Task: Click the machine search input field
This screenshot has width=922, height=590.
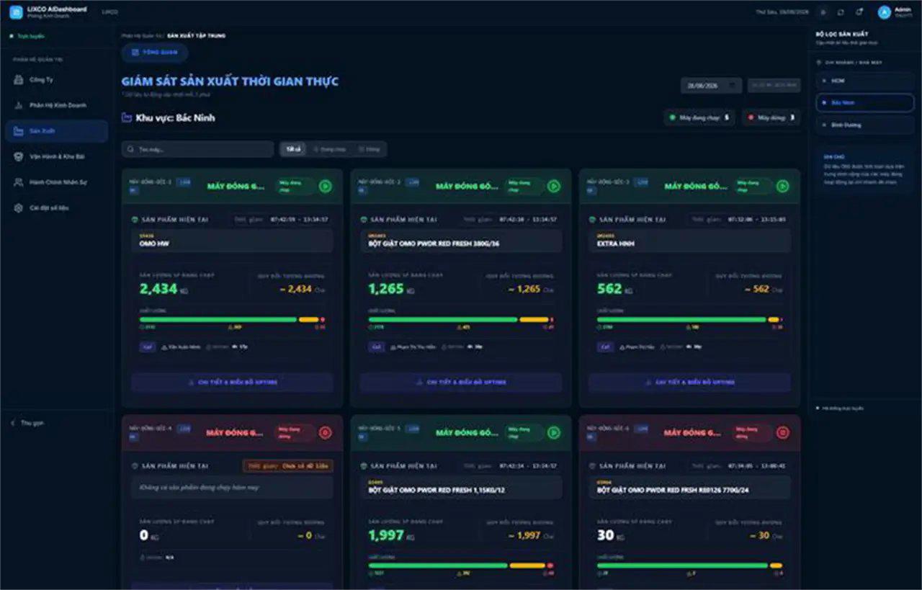Action: coord(197,149)
